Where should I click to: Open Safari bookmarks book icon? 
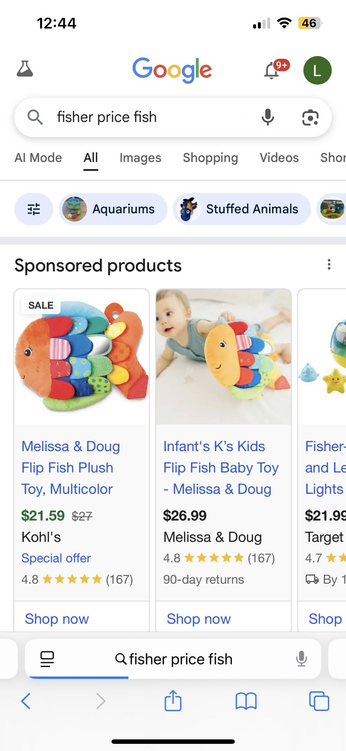[x=246, y=701]
